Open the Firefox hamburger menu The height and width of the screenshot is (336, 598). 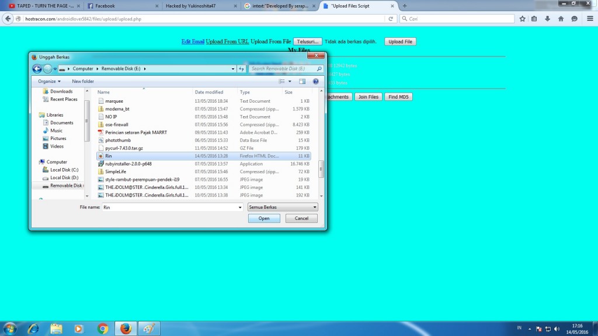[x=590, y=19]
